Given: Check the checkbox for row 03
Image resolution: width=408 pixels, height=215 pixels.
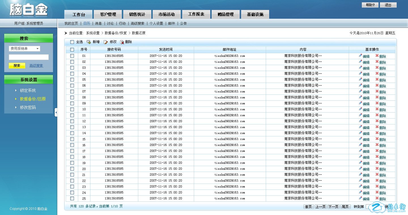Looking at the screenshot, I should (72, 68).
